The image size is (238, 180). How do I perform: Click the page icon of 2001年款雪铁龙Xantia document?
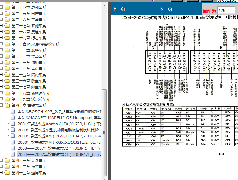point(13,124)
